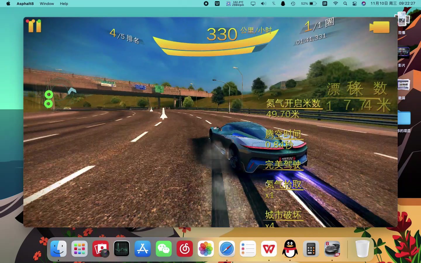Click the WPS menu bar icon
421x263 pixels.
pos(217,4)
